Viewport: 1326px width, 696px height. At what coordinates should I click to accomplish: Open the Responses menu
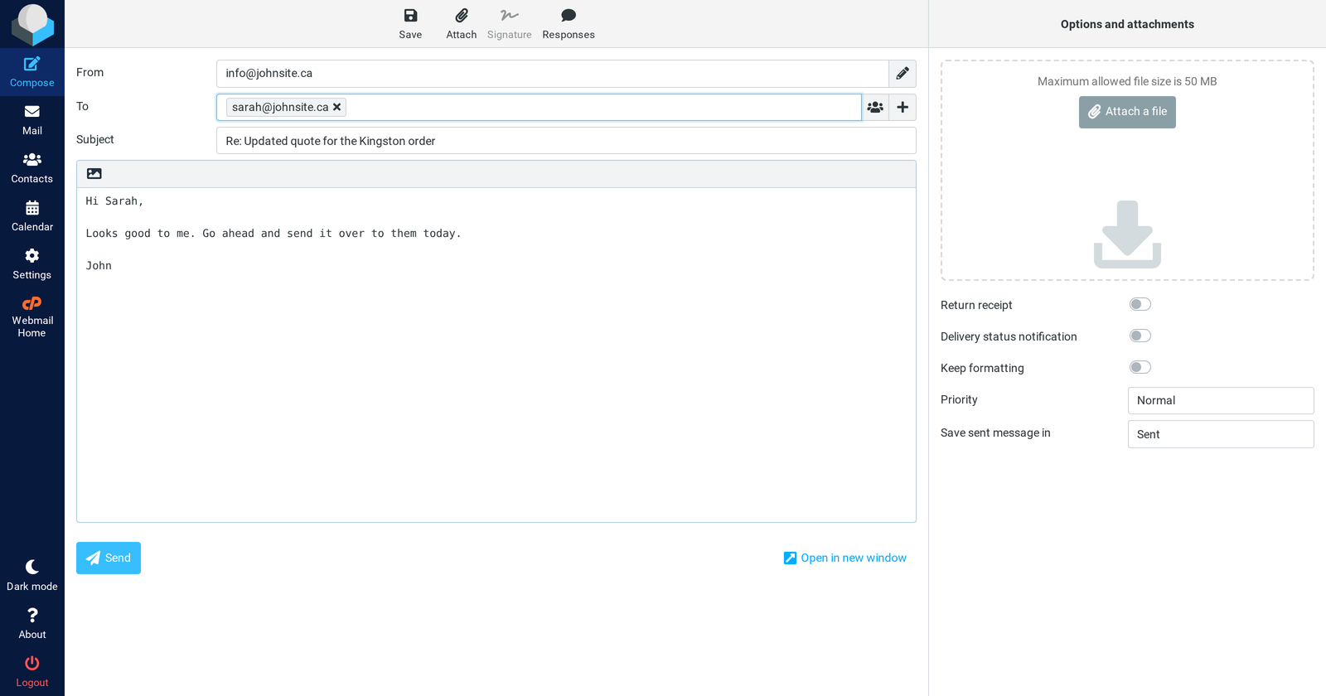(x=569, y=24)
